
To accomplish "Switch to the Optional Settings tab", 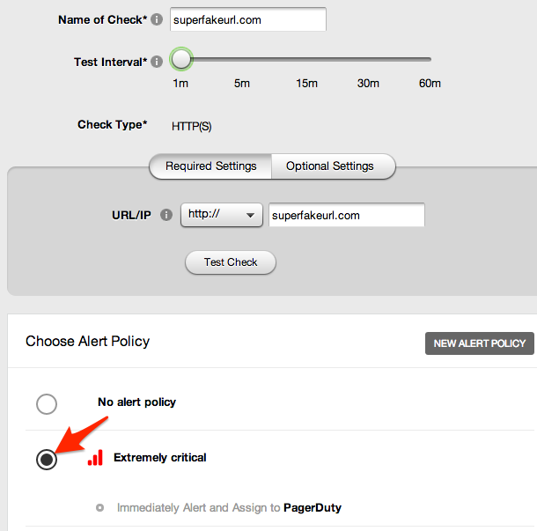I will coord(330,166).
